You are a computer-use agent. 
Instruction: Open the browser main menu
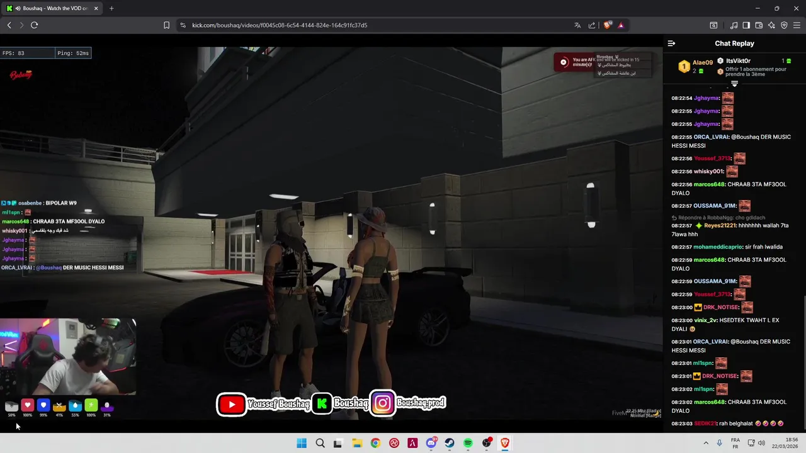797,25
